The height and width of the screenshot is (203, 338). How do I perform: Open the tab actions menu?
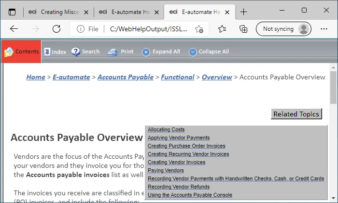(x=12, y=12)
